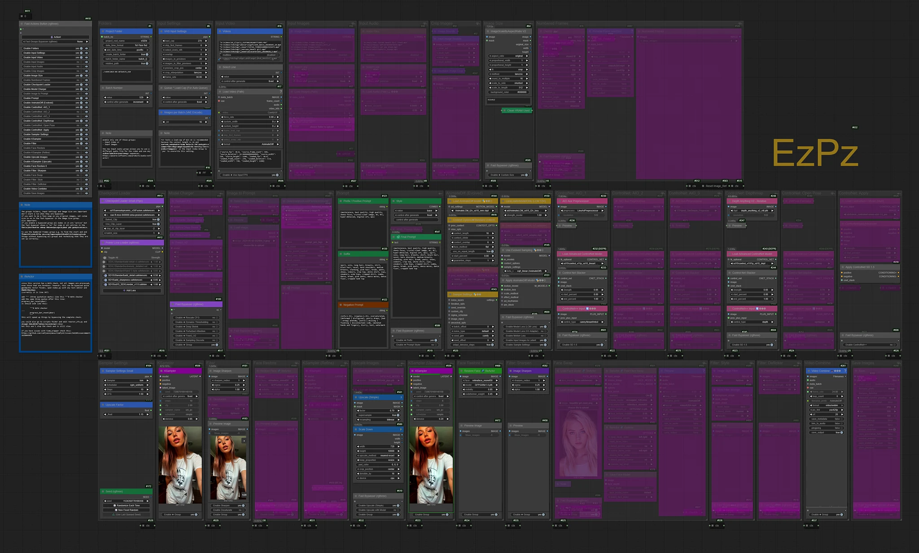Click the Add Lora button
Image resolution: width=919 pixels, height=553 pixels.
(x=131, y=290)
